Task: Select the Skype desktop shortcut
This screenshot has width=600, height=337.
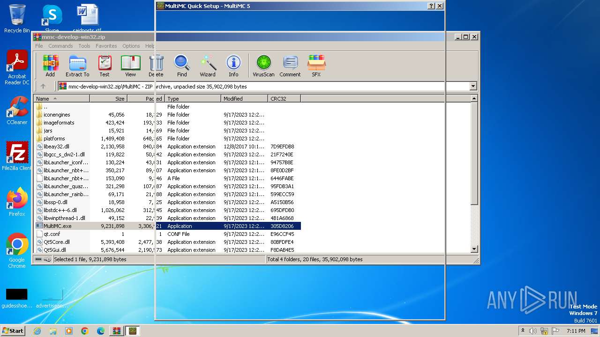Action: pyautogui.click(x=52, y=19)
